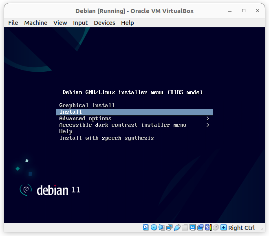This screenshot has height=236, width=269.
Task: Open the Help menu in menu bar
Action: [x=127, y=23]
